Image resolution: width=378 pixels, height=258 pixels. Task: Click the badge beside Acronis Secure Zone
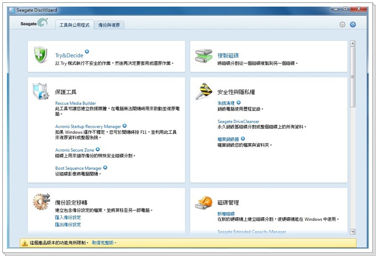tap(98, 149)
